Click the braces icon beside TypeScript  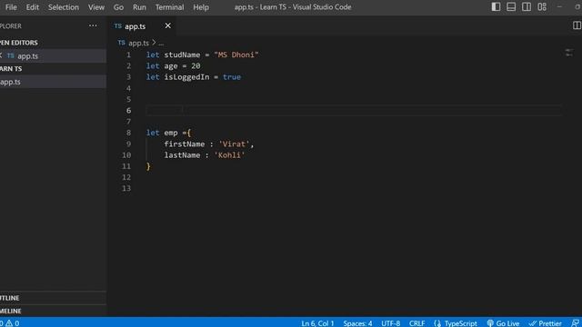point(437,323)
